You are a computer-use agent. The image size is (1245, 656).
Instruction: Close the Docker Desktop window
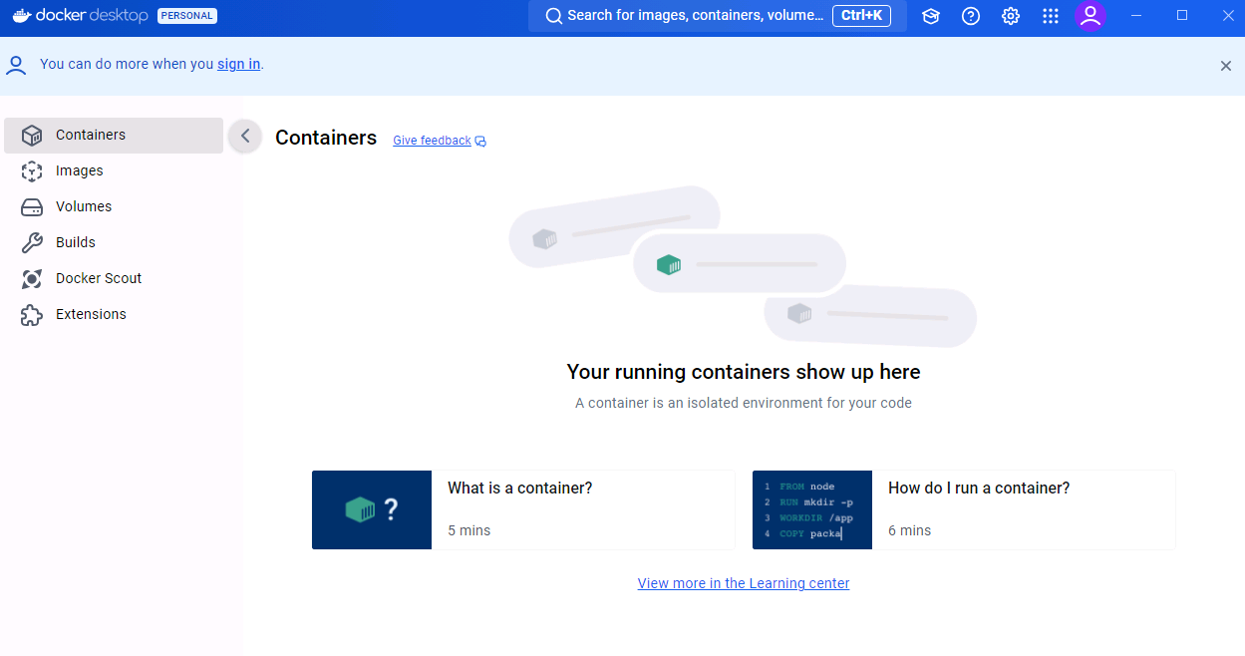pos(1227,16)
